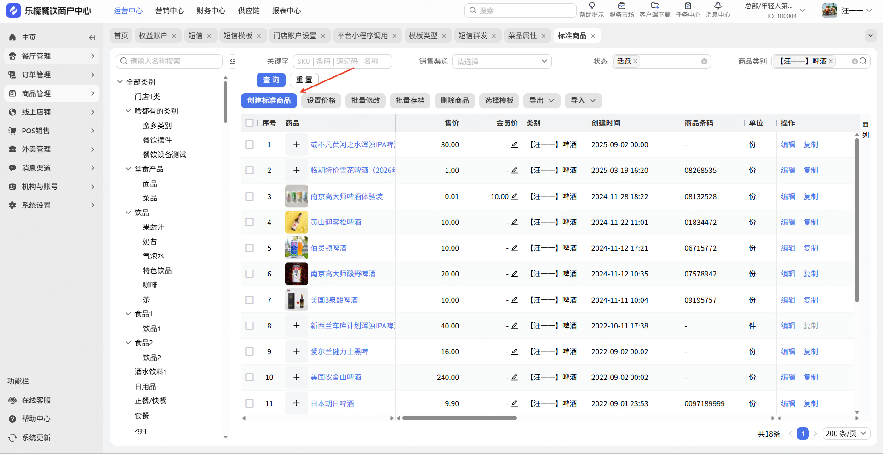Open 伯灵顿啤酒 product thumbnail
The height and width of the screenshot is (454, 883).
297,248
